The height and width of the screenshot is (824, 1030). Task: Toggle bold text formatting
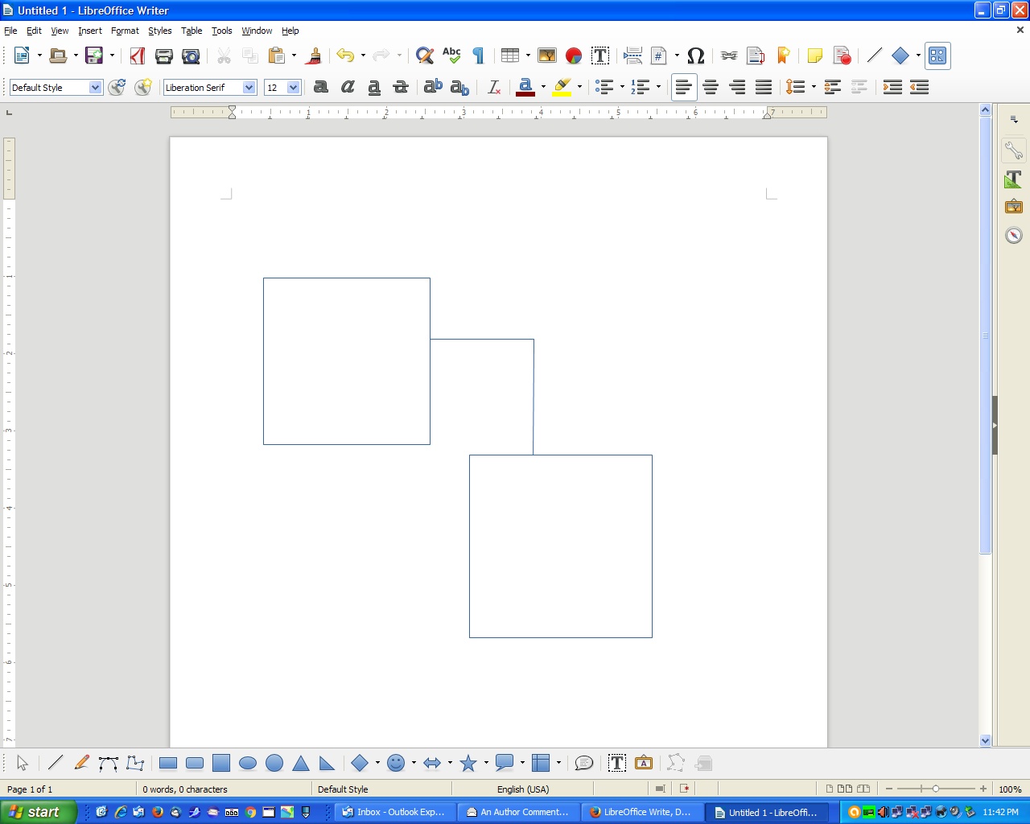tap(320, 87)
